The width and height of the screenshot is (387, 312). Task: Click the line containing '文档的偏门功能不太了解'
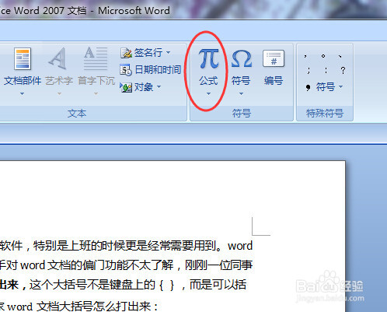click(126, 265)
